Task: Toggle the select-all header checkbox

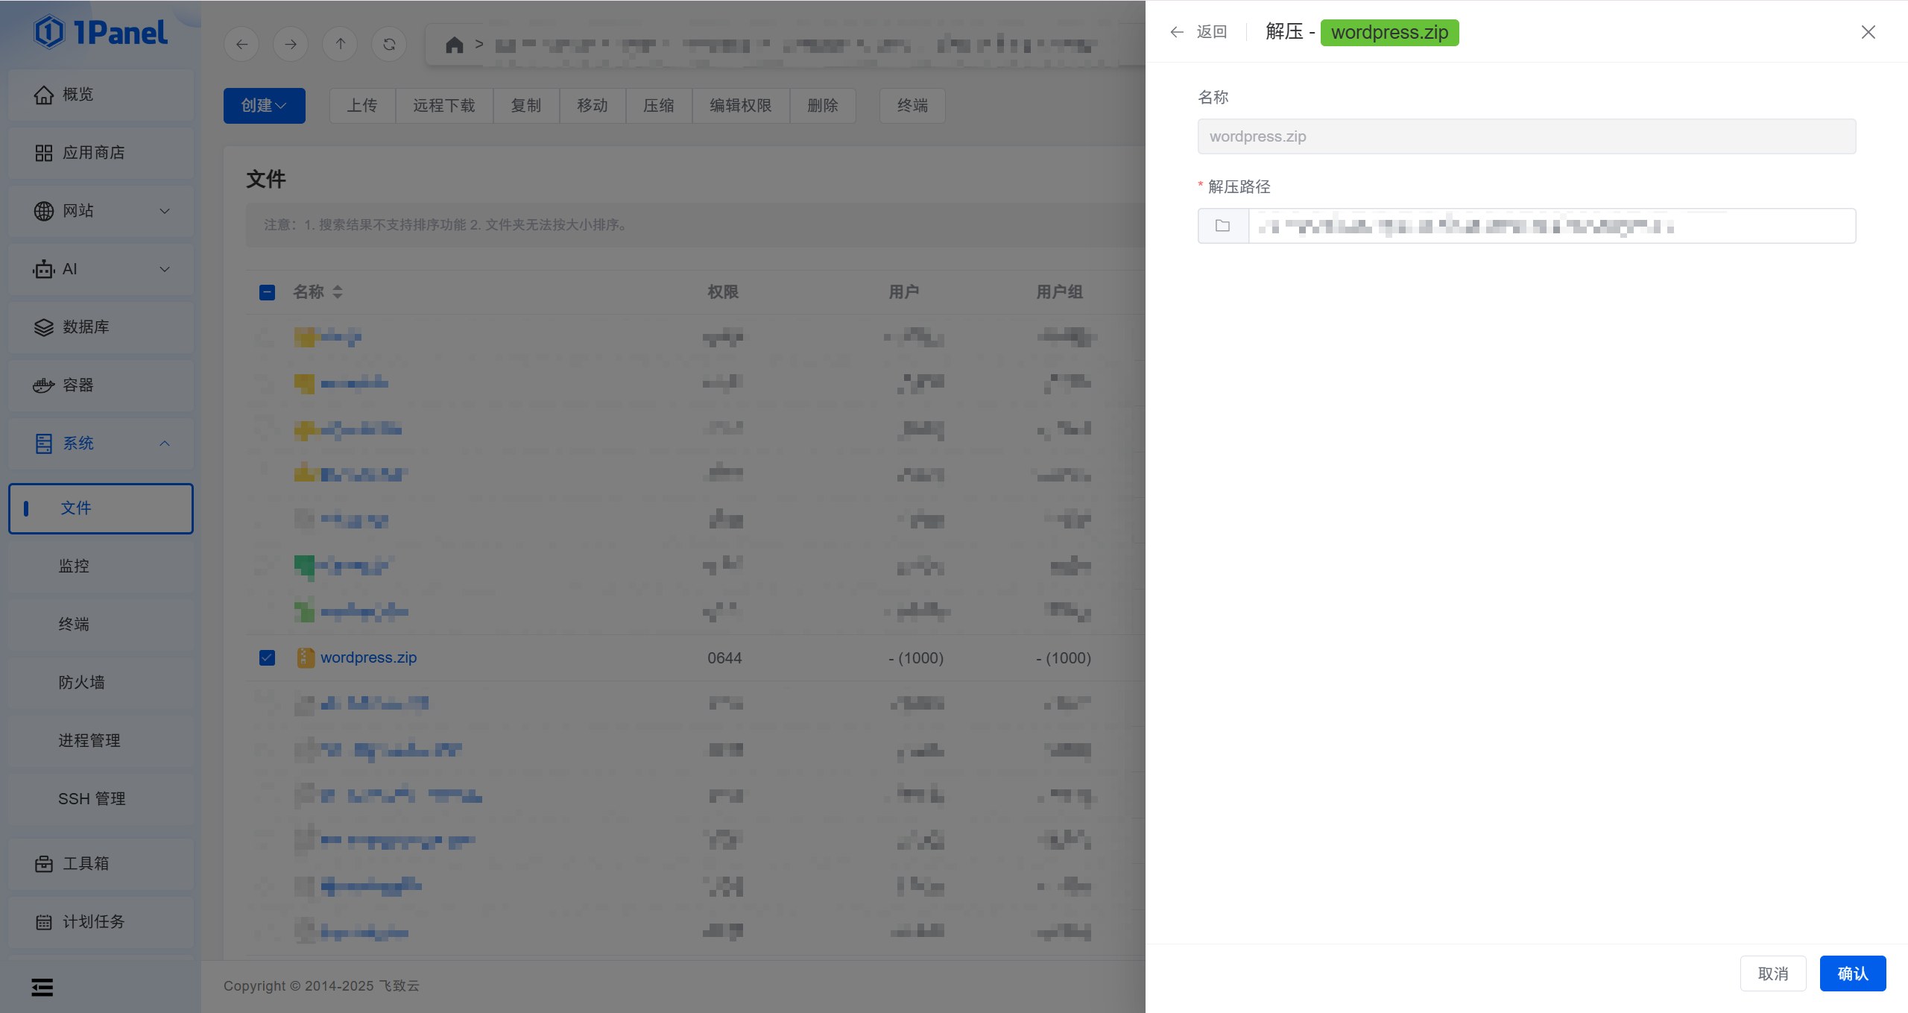Action: click(x=267, y=292)
